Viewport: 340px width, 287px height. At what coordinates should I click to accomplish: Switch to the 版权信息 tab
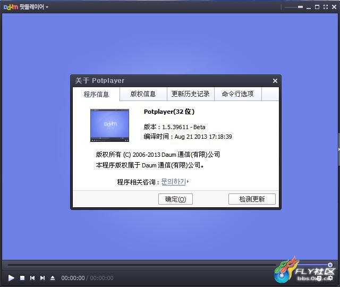(x=143, y=94)
